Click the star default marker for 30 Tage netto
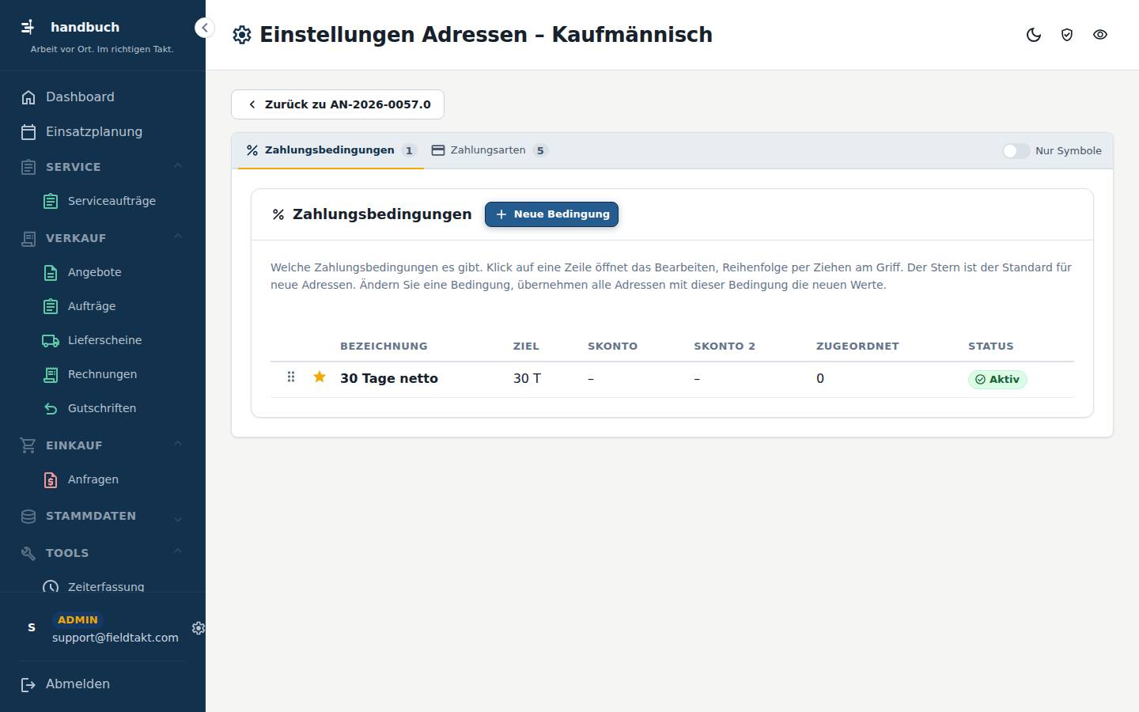This screenshot has width=1139, height=712. click(x=320, y=377)
